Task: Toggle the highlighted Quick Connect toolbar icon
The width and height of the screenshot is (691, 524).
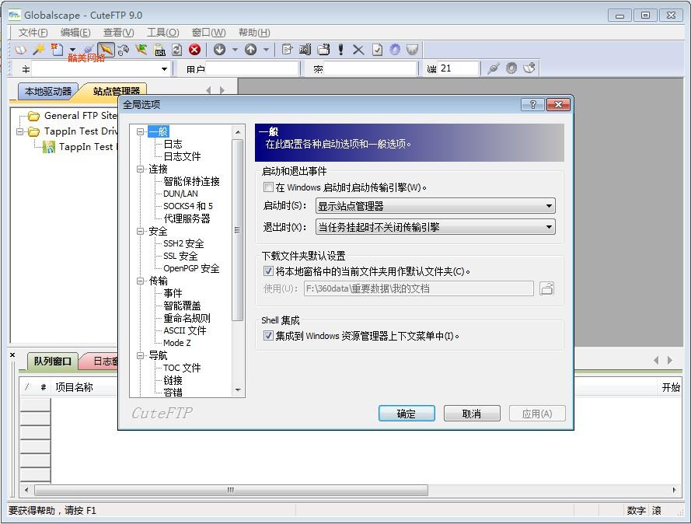Action: click(106, 50)
